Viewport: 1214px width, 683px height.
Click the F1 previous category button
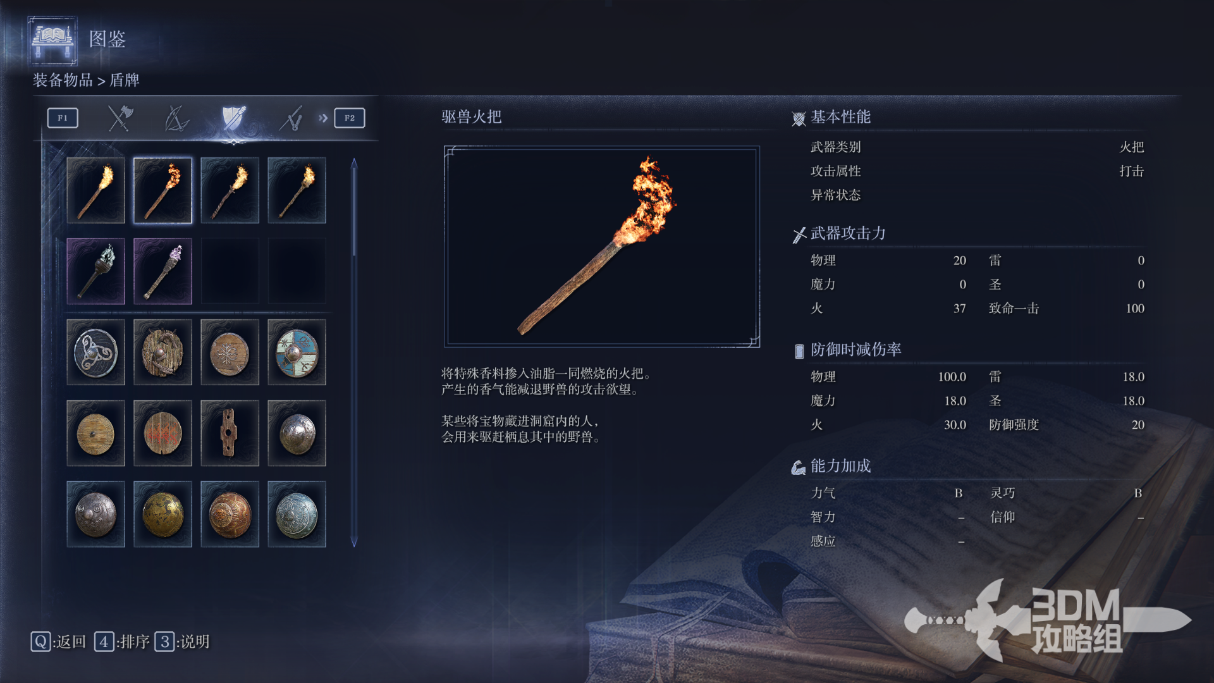(63, 118)
